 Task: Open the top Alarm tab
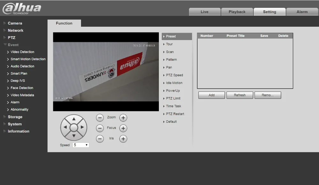302,12
